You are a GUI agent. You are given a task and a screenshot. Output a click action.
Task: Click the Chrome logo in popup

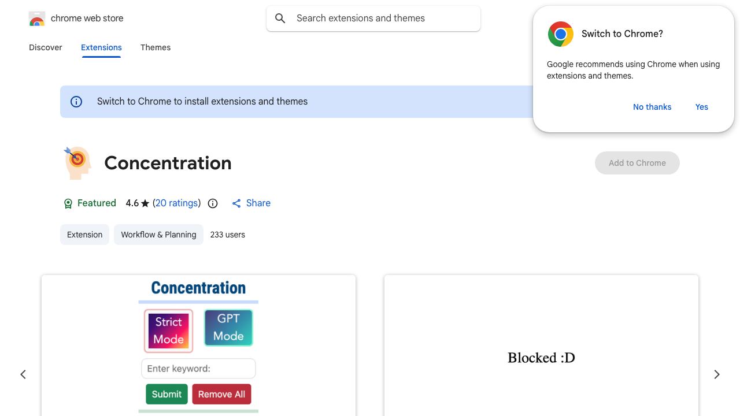point(560,34)
